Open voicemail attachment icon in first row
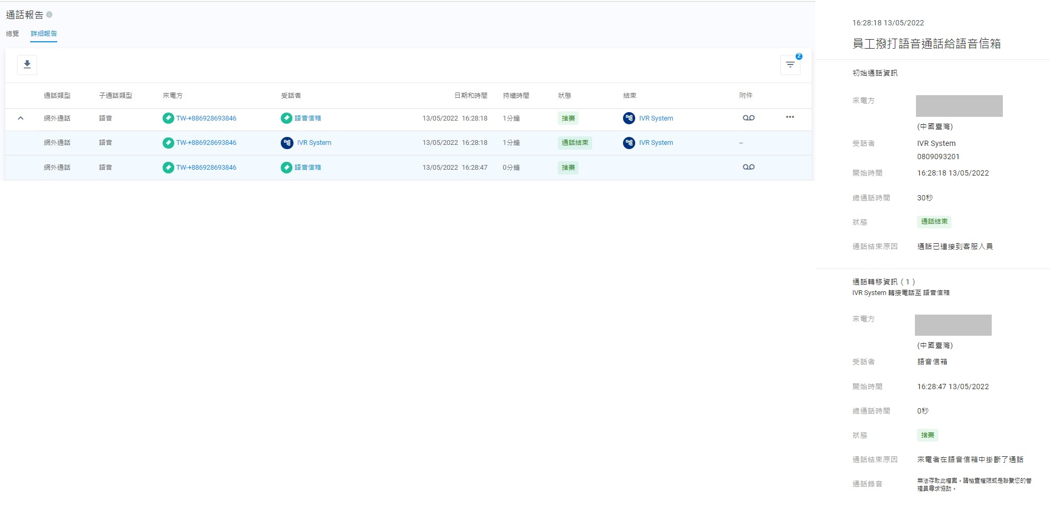Screen dimensions: 1050x506 (748, 118)
